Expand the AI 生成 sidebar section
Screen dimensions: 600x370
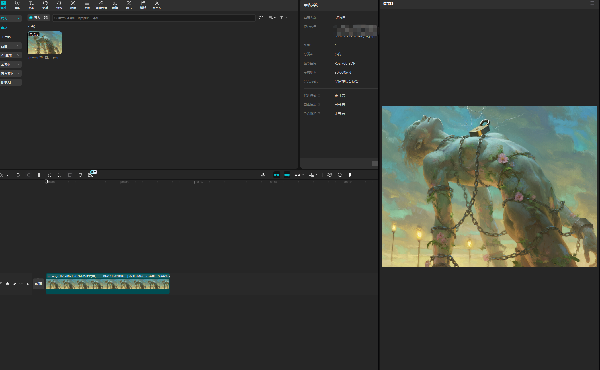[11, 55]
